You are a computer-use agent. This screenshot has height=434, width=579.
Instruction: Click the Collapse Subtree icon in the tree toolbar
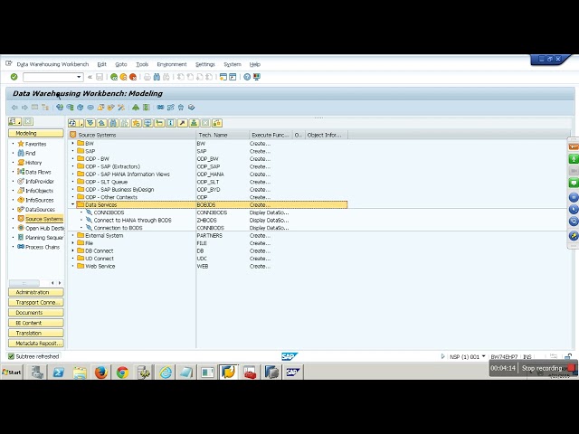102,123
